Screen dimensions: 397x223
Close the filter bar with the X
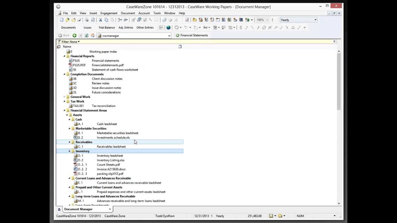click(x=334, y=42)
